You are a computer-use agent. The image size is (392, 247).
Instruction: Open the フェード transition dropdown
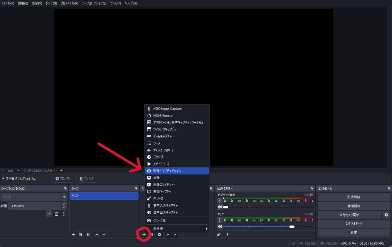[x=64, y=197]
